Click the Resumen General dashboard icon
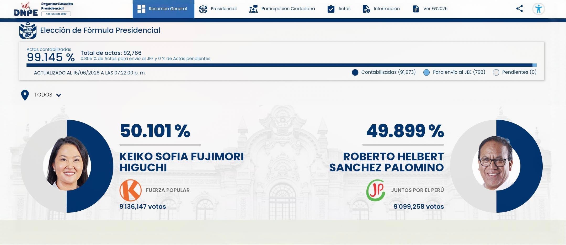This screenshot has width=566, height=245. pos(141,9)
